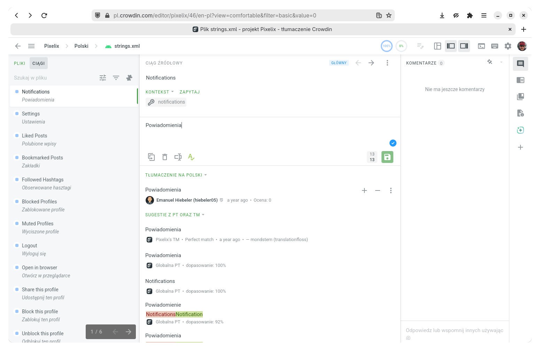Select the CIĄGI tab

[x=38, y=63]
